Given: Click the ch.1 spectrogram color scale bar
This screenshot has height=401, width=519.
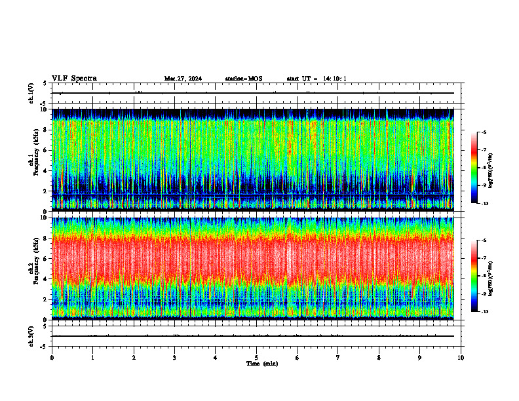Looking at the screenshot, I should pos(474,168).
